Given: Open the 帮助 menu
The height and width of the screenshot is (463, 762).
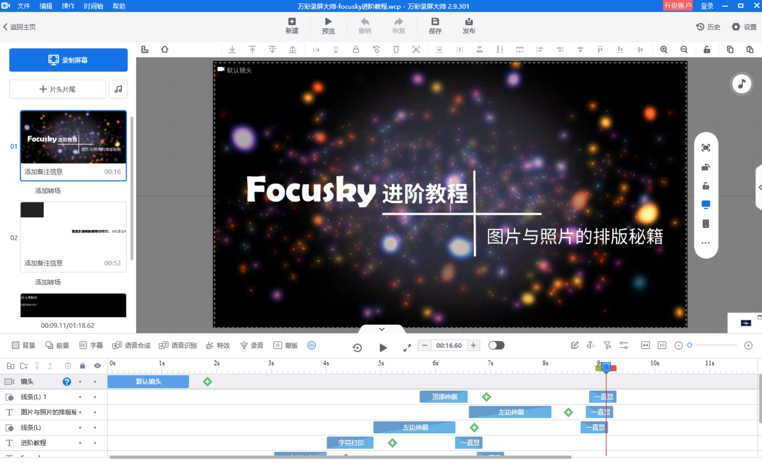Looking at the screenshot, I should coord(119,6).
